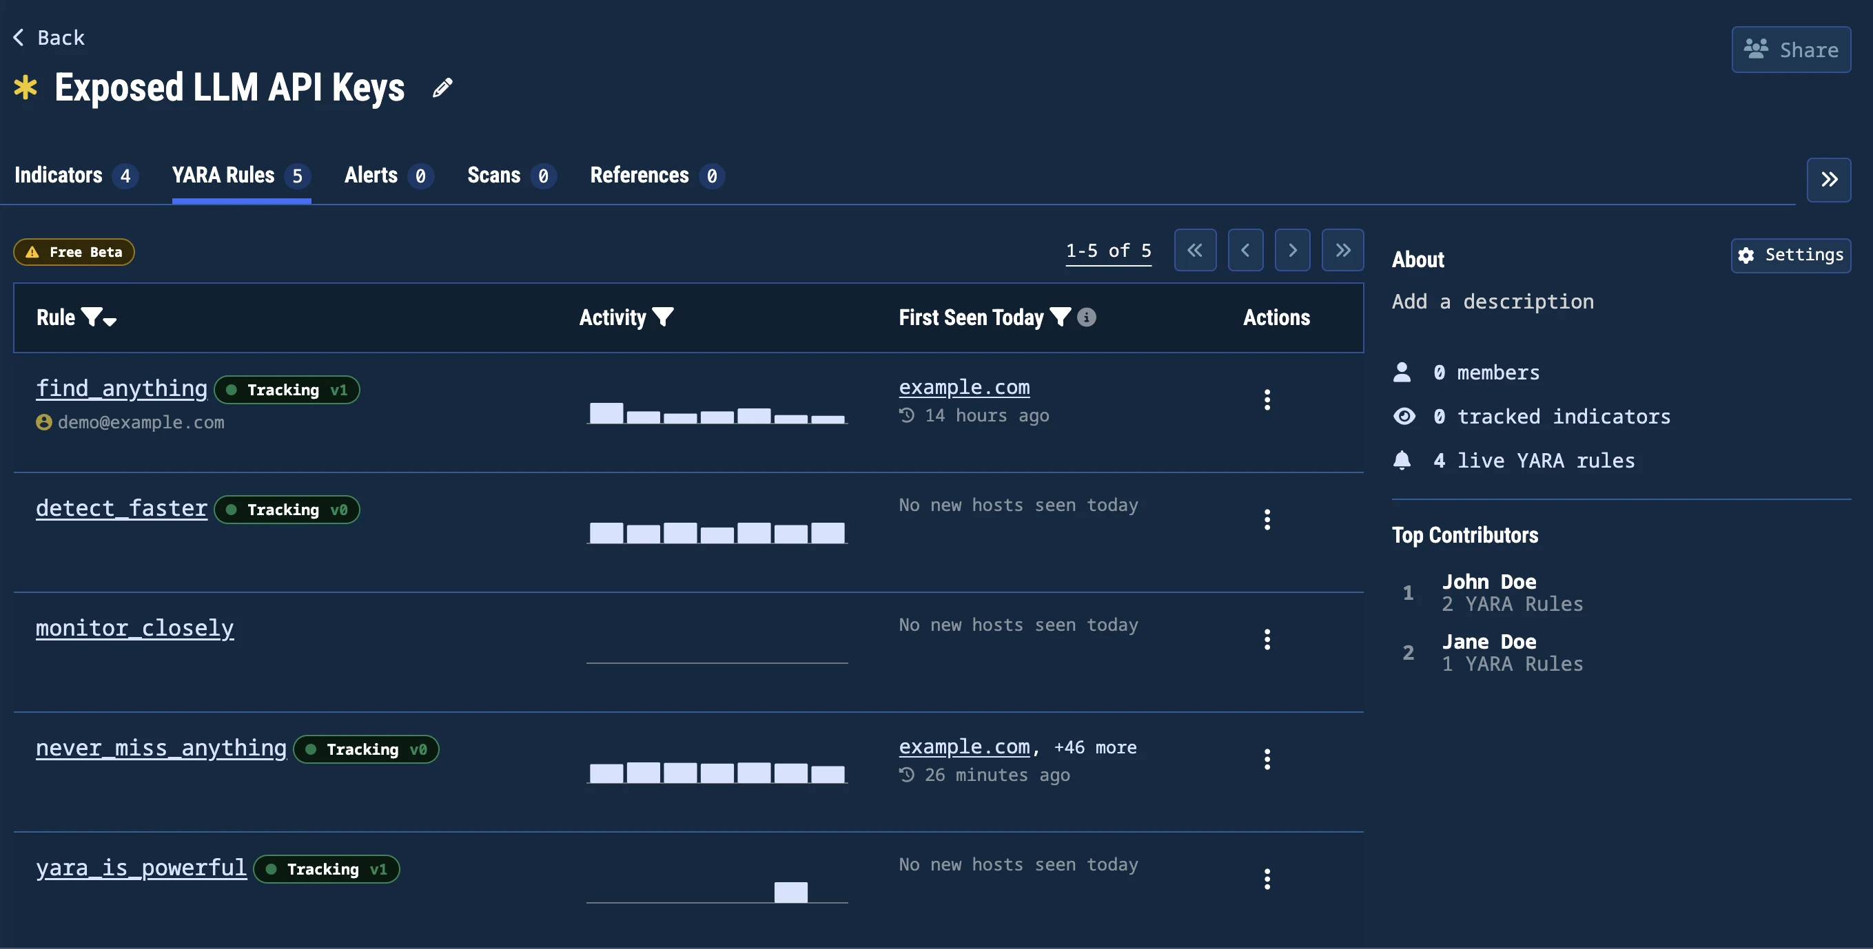Open actions menu for find_anything rule
This screenshot has height=949, width=1873.
[x=1267, y=399]
